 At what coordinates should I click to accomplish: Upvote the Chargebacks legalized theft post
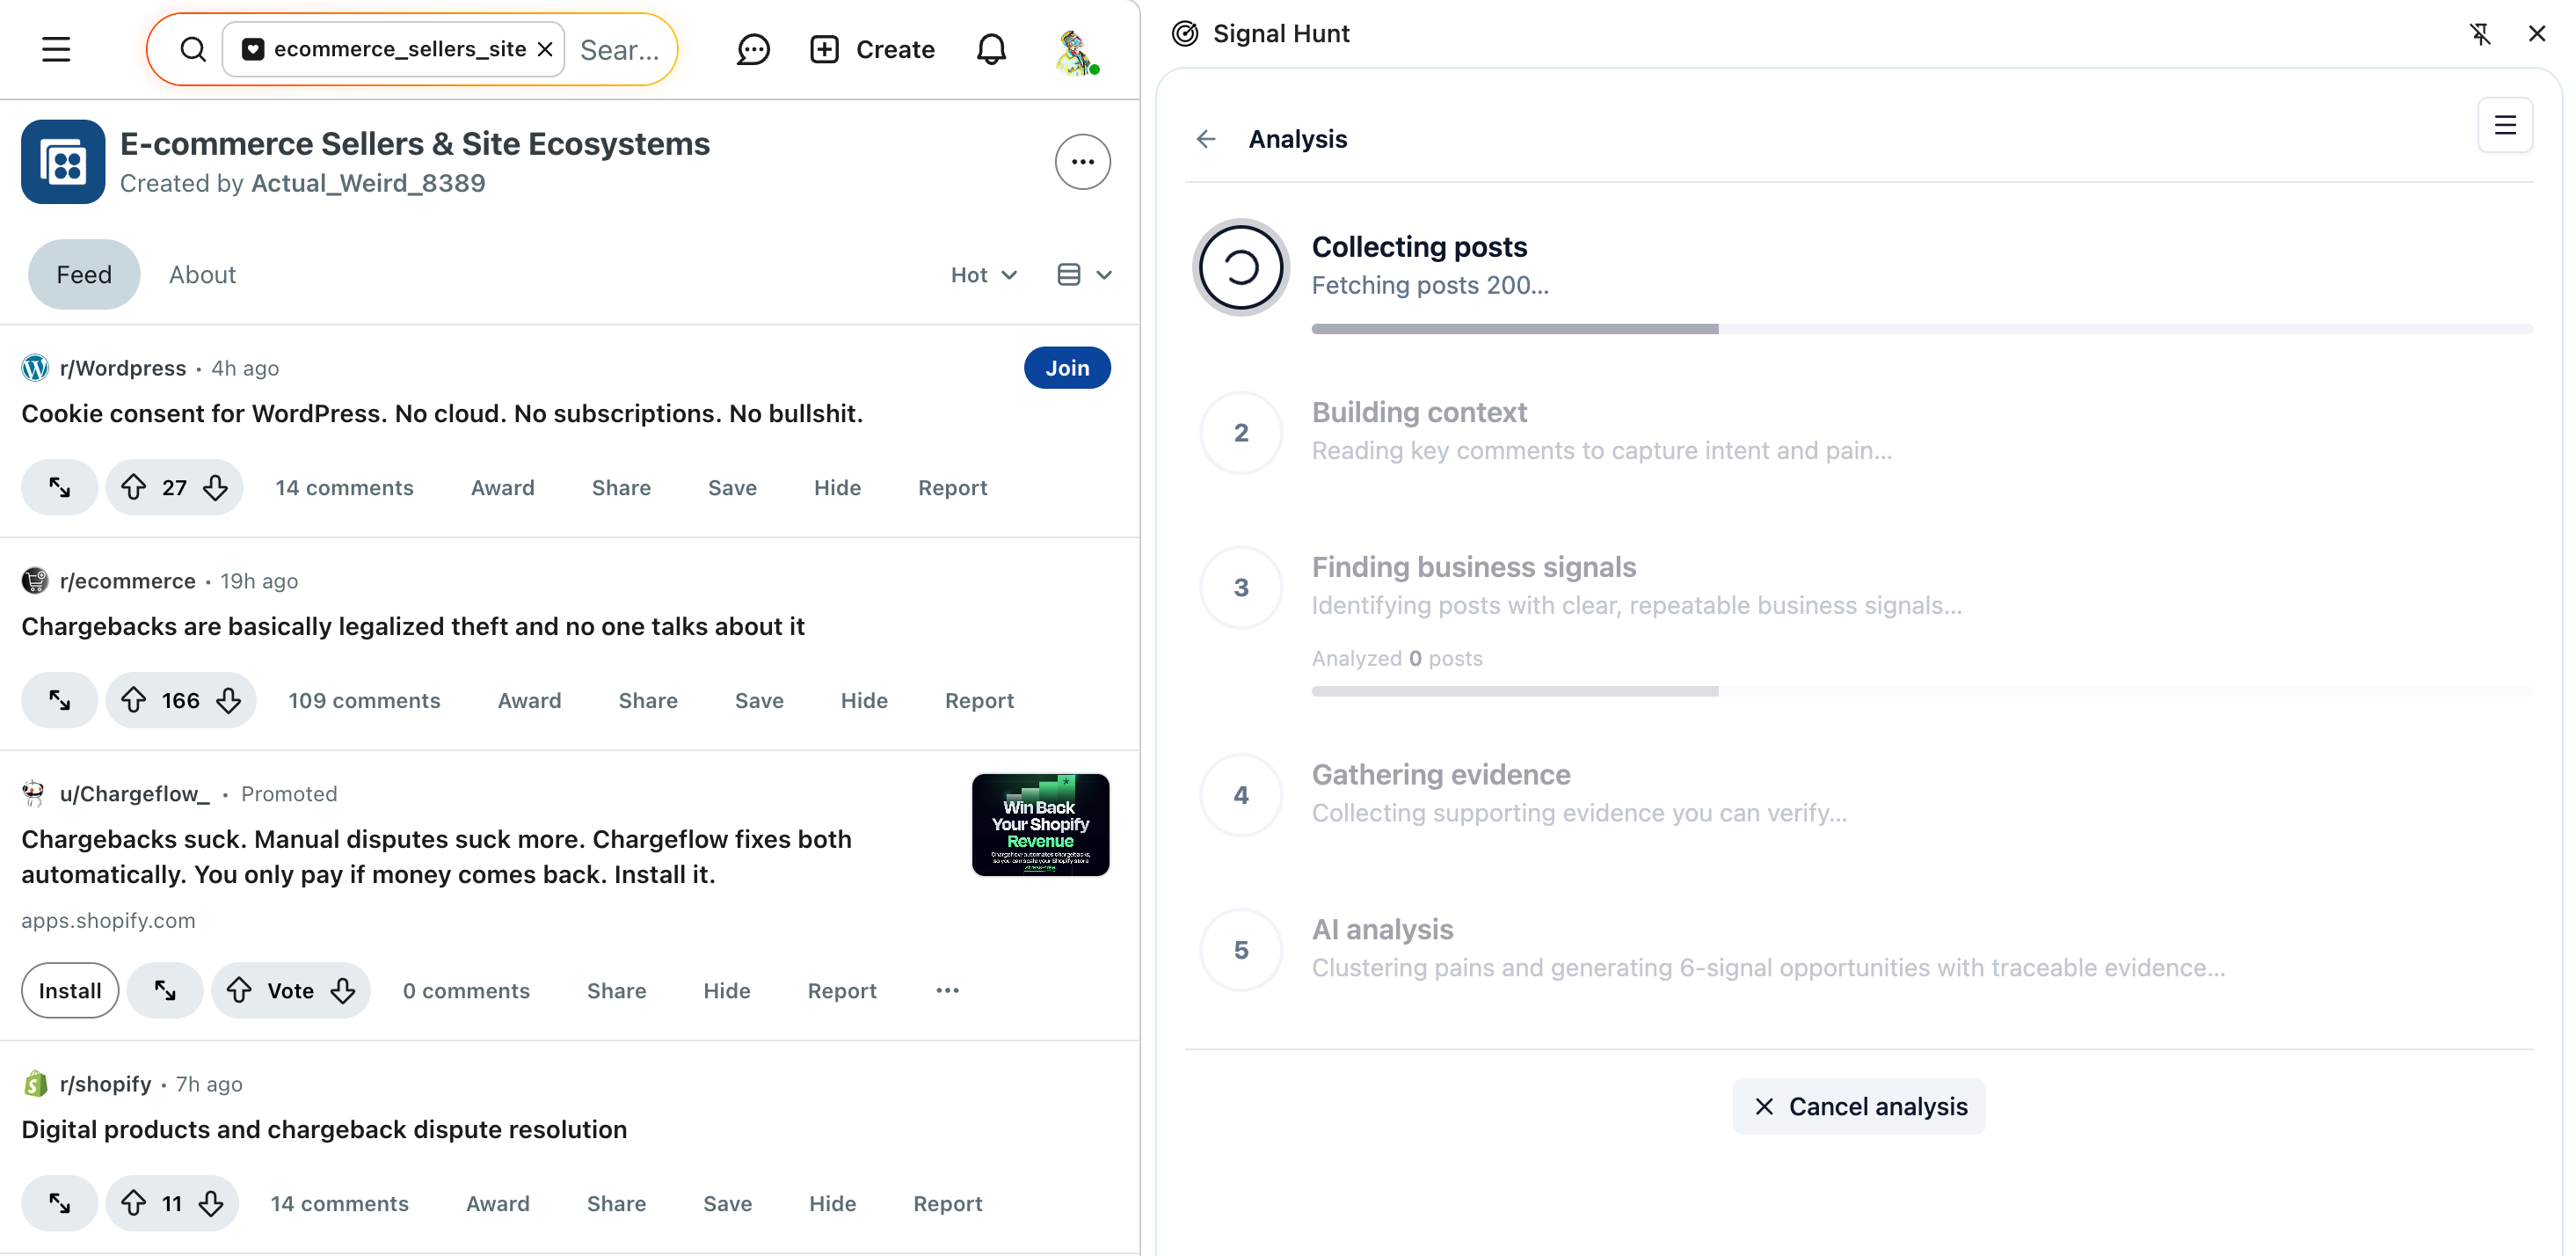[x=134, y=700]
